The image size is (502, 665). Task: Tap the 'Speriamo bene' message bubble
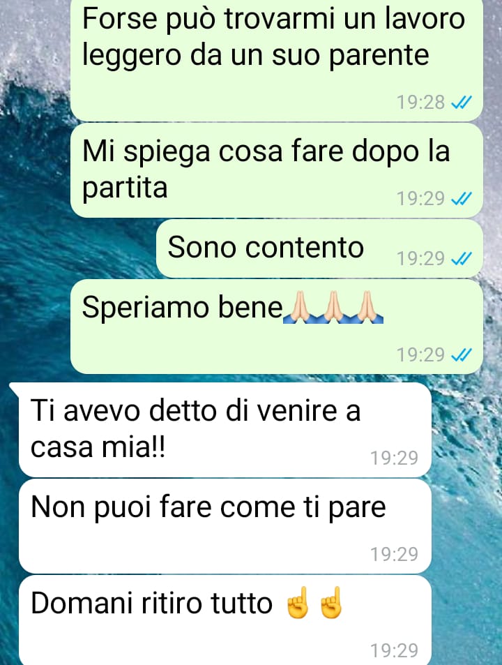point(277,327)
